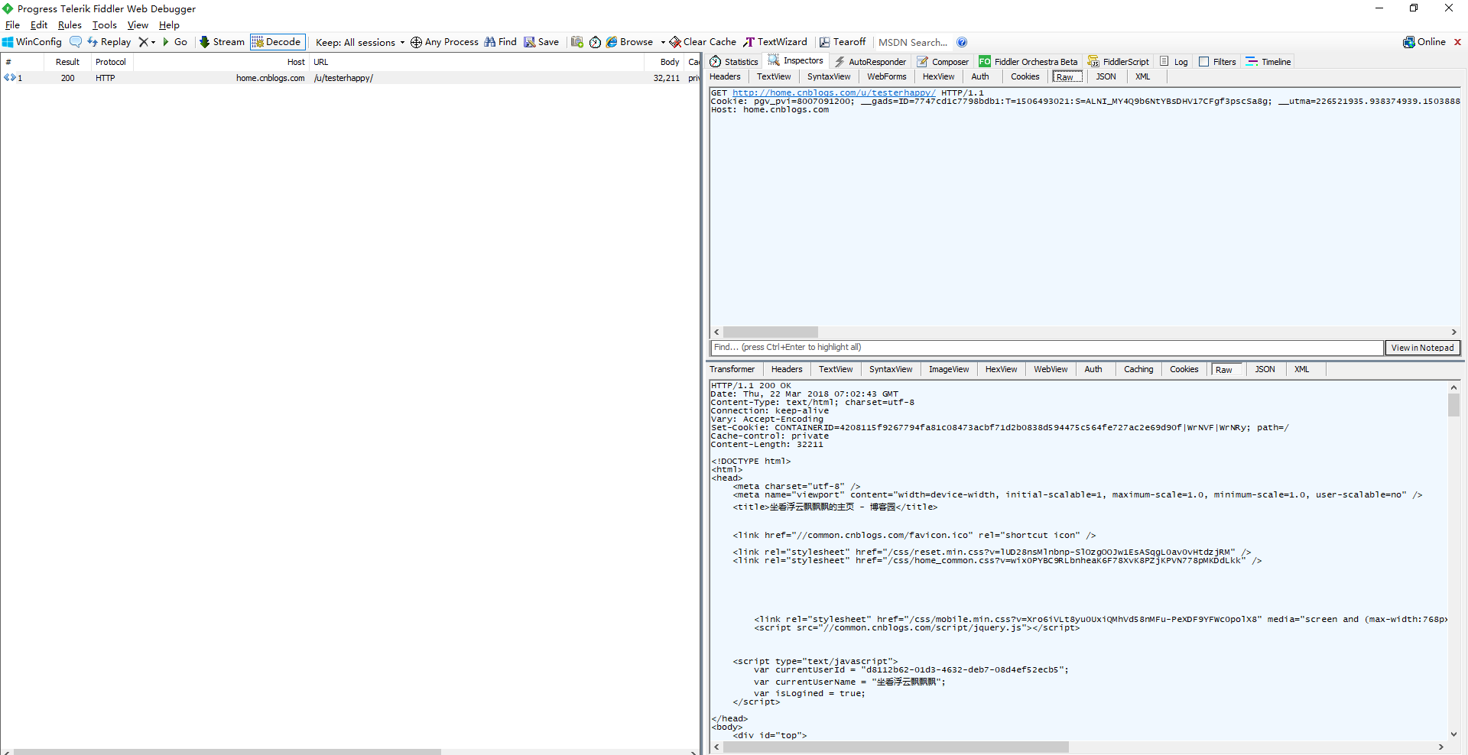The height and width of the screenshot is (755, 1468).
Task: Open Find sessions binoculars
Action: pos(500,42)
